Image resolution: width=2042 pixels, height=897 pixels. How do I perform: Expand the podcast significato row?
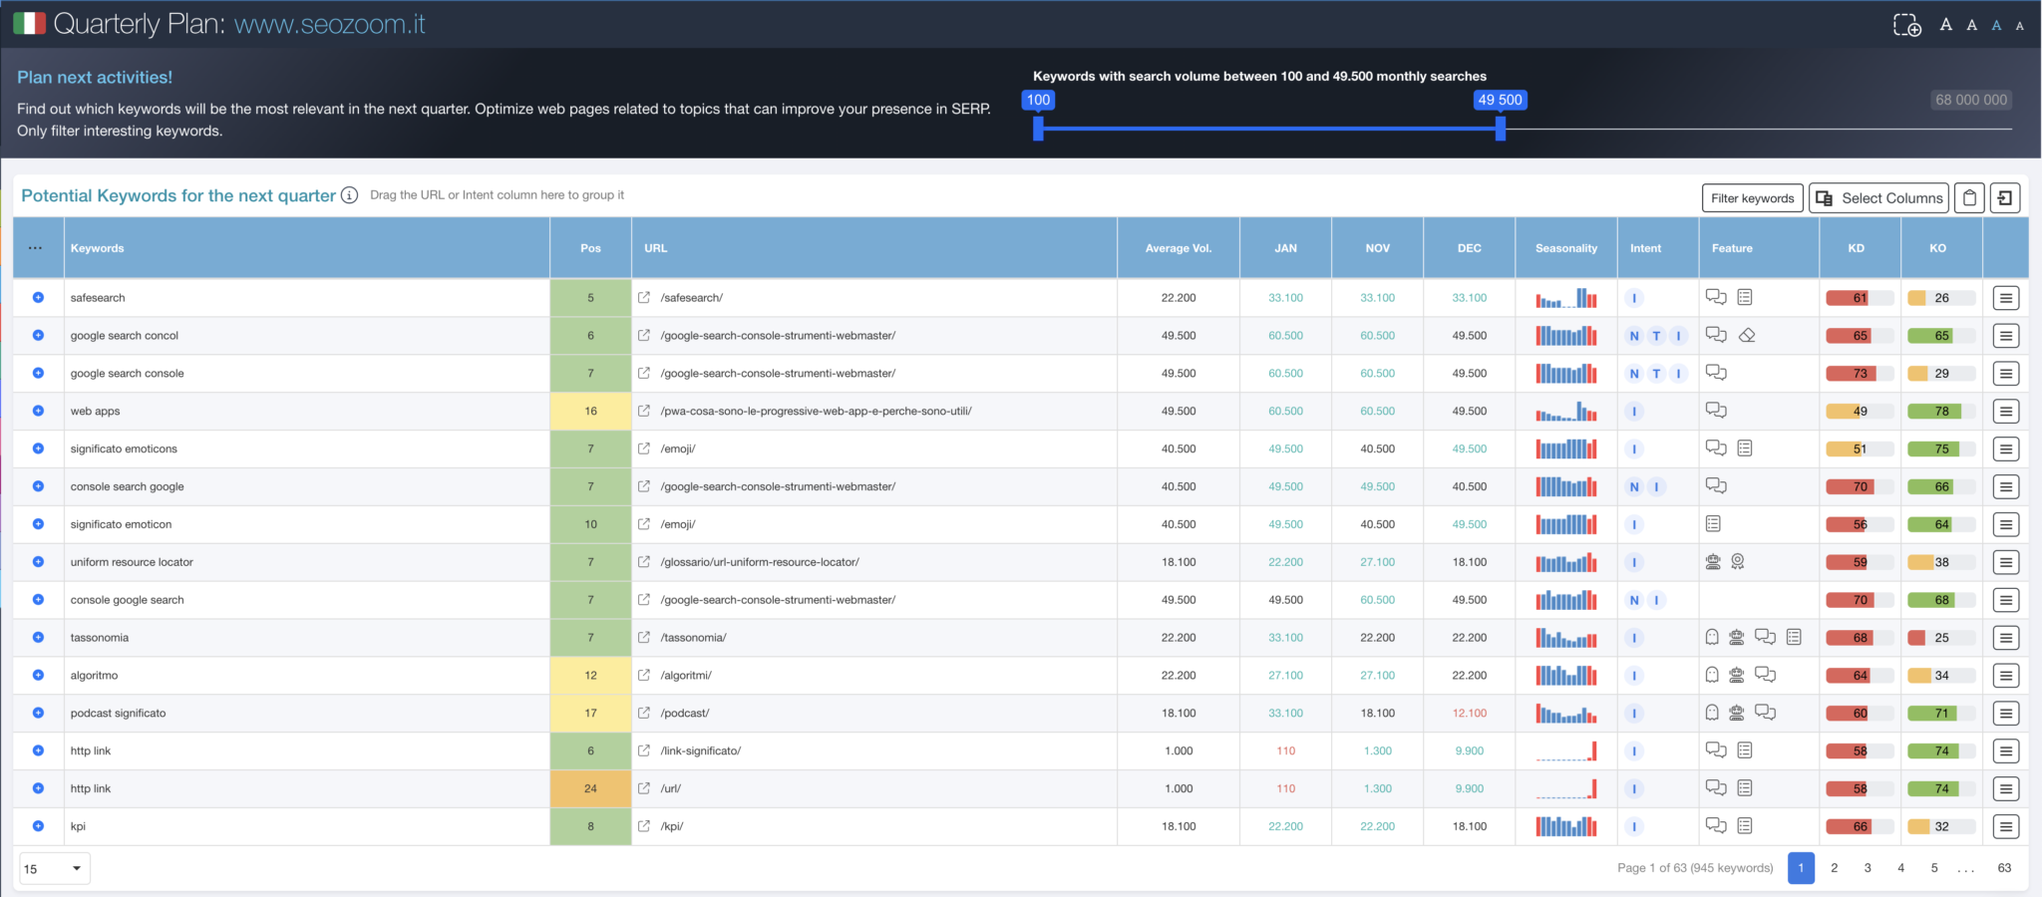coord(38,714)
